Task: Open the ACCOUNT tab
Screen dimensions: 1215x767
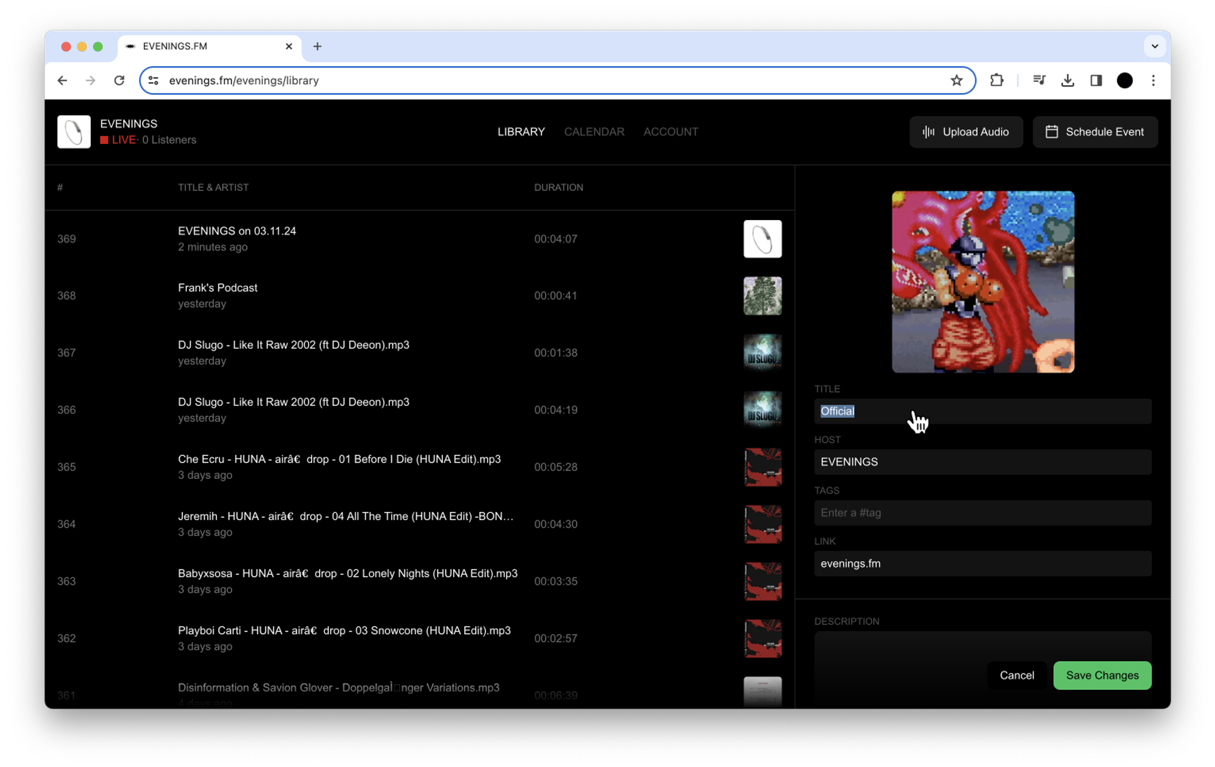Action: 671,132
